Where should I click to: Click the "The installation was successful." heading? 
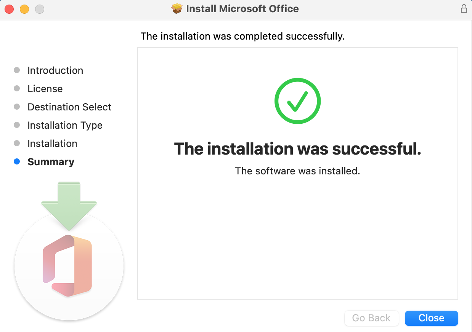click(297, 148)
